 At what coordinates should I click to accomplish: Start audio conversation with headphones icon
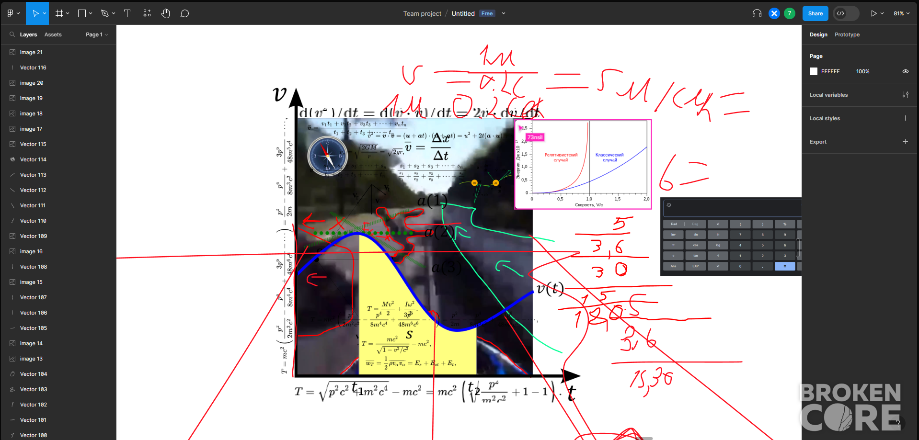tap(757, 13)
